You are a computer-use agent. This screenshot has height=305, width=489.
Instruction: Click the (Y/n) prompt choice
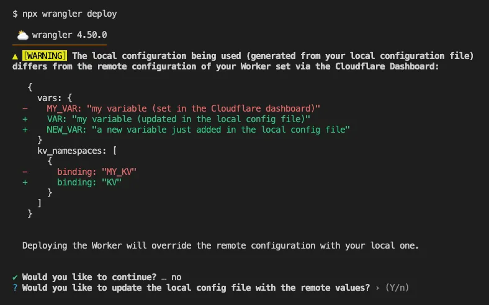click(x=397, y=288)
